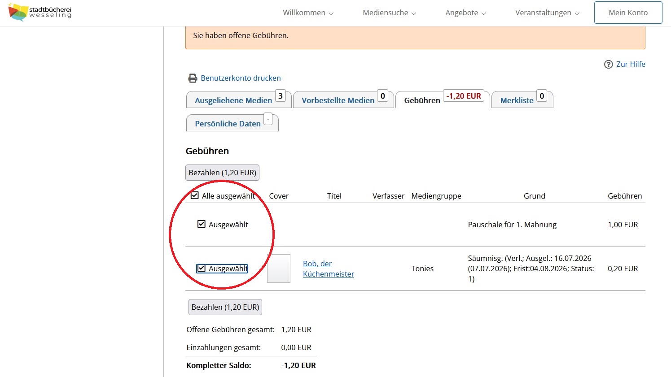Click the Pauschale für 1. Mahnung text
671x377 pixels.
coord(512,225)
